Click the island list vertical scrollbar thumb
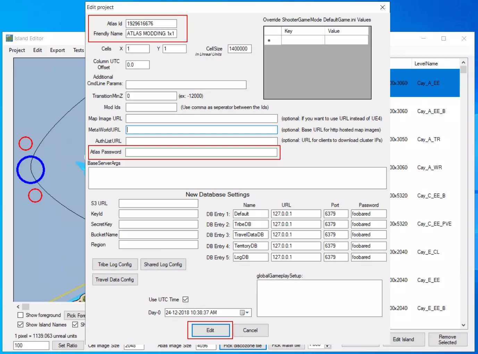The image size is (478, 354). [x=463, y=70]
